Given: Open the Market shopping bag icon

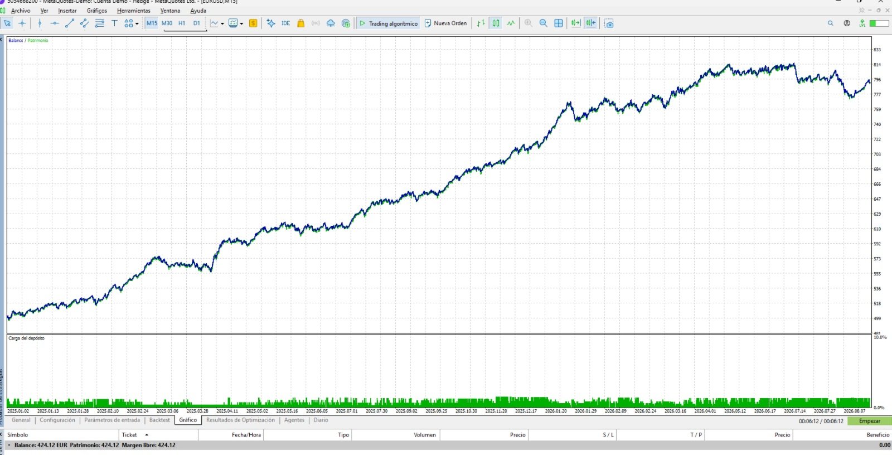Looking at the screenshot, I should point(301,23).
